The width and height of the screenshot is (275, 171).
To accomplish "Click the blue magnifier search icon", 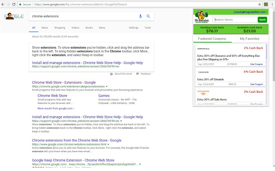I will 148,16.
